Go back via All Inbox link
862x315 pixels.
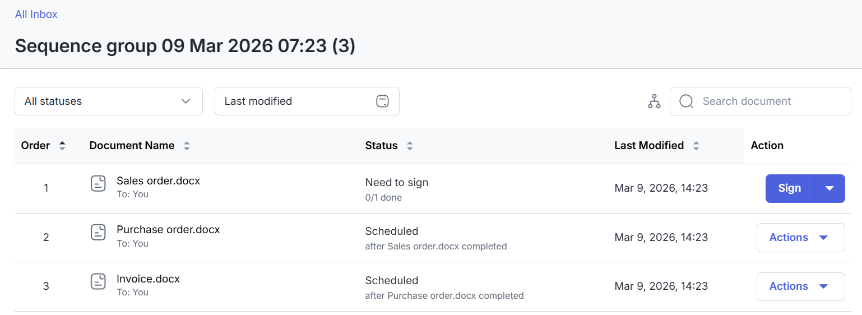[36, 15]
